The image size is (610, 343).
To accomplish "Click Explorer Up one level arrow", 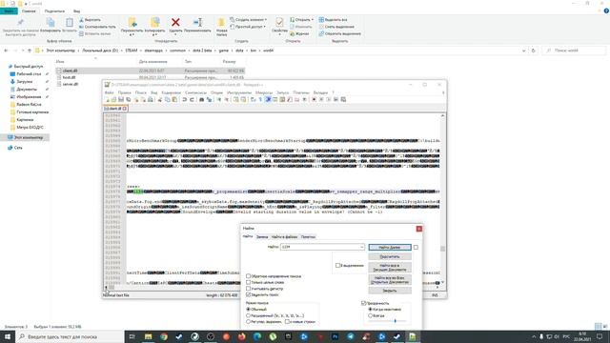I will (30, 50).
